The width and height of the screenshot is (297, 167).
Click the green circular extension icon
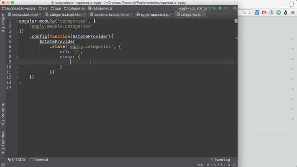coord(278,13)
